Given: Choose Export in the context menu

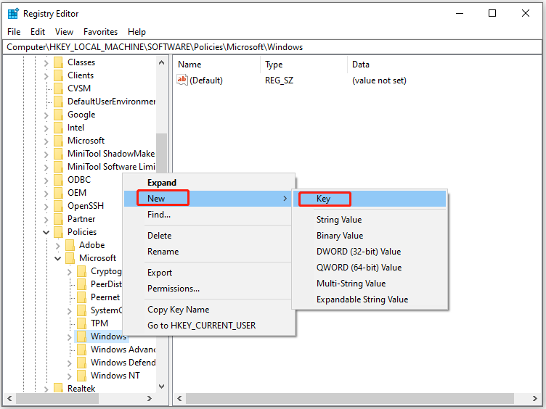Looking at the screenshot, I should [208, 273].
